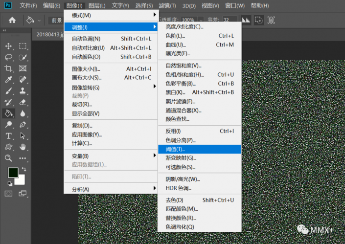Reset default foreground and background colors

tap(10, 184)
